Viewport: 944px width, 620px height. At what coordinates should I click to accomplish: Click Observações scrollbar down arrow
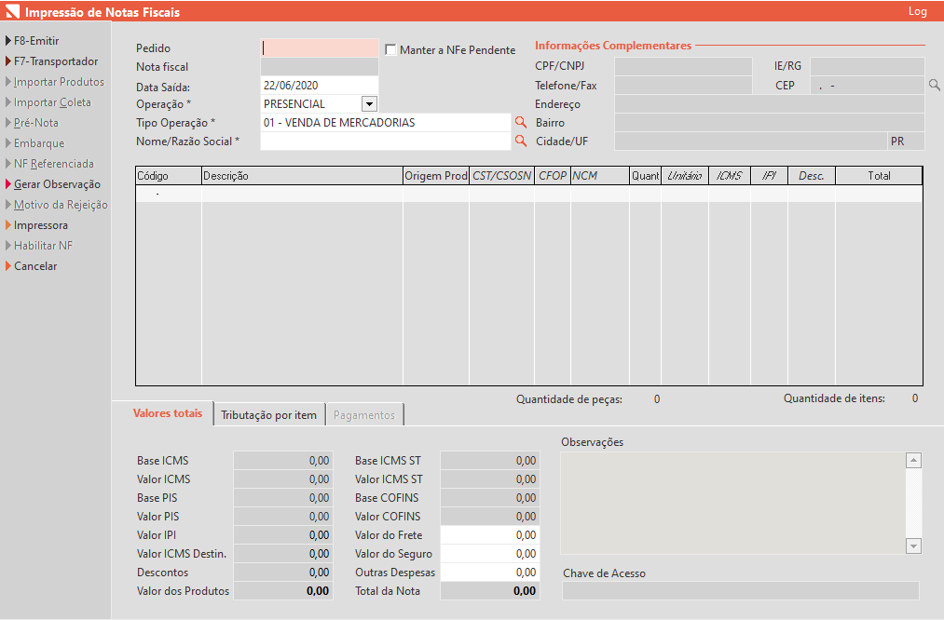click(914, 546)
